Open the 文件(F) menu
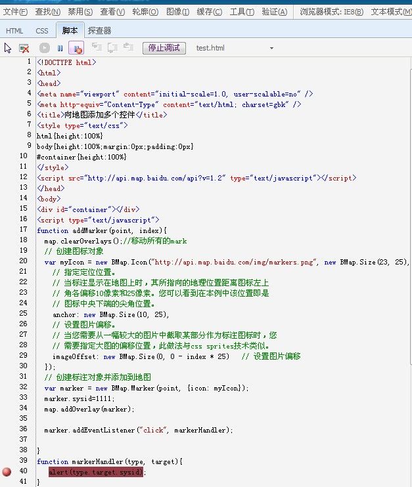Screen dimensions: 412x487 [15, 12]
